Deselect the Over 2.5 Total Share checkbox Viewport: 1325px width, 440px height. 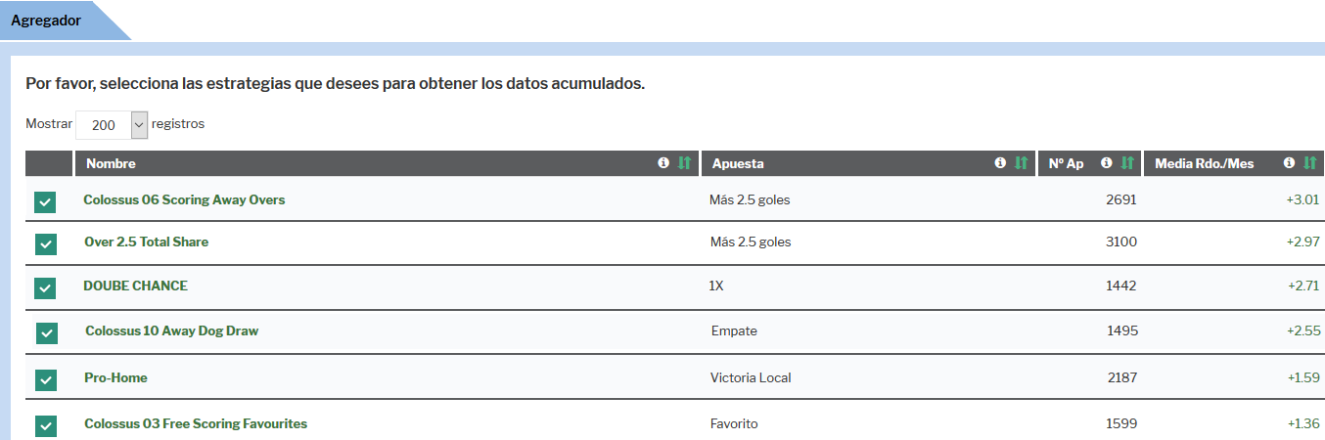tap(45, 243)
